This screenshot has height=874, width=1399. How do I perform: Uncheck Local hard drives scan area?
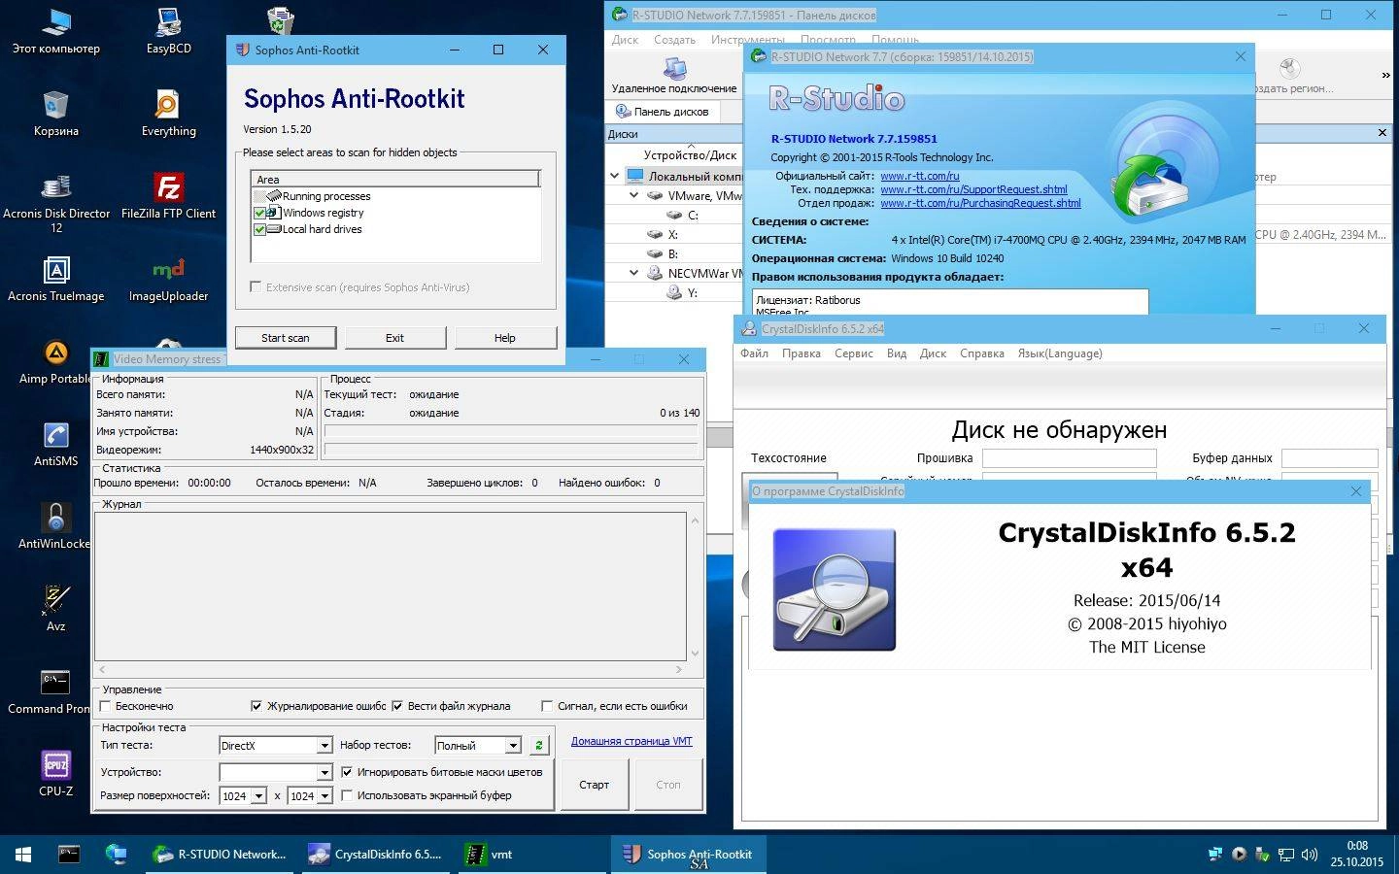click(259, 229)
